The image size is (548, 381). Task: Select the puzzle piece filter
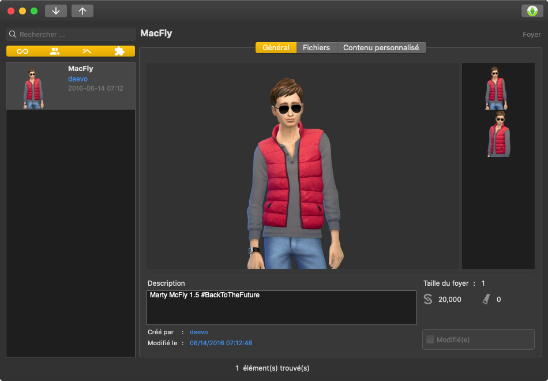point(119,51)
